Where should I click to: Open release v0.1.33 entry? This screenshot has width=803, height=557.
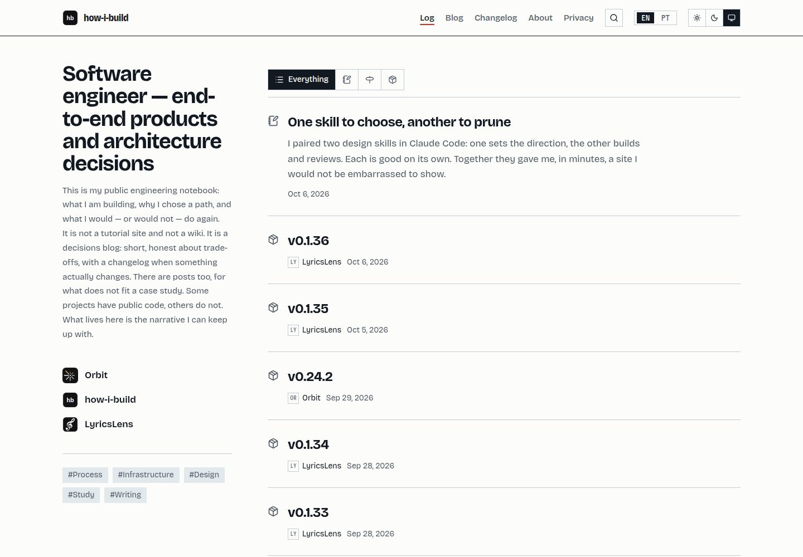pyautogui.click(x=308, y=512)
